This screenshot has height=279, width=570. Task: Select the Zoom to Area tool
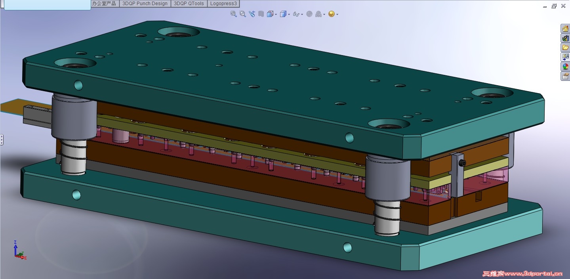[242, 14]
